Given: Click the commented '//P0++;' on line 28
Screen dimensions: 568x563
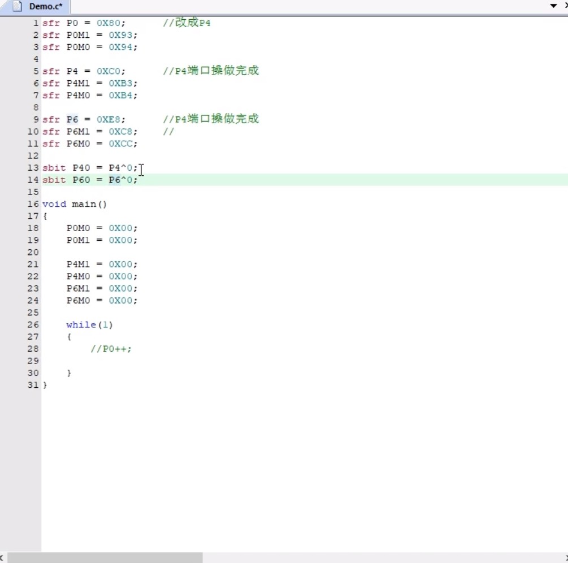Looking at the screenshot, I should (x=111, y=349).
